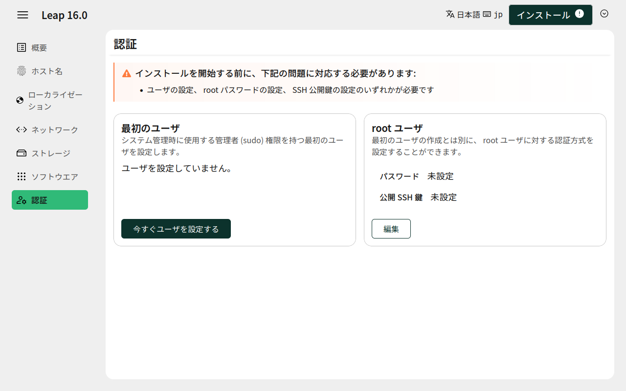Click the 認証 page heading

[x=125, y=44]
